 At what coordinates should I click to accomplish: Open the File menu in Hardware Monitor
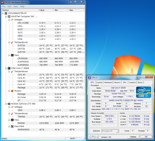coord(4,6)
